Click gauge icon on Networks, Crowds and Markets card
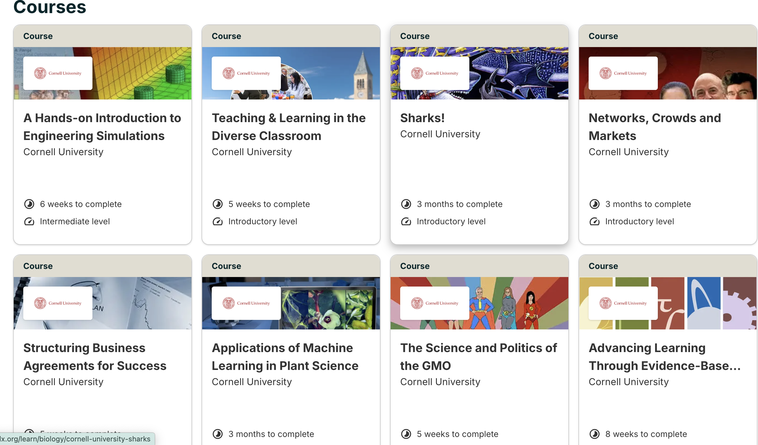This screenshot has width=758, height=445. click(x=594, y=222)
